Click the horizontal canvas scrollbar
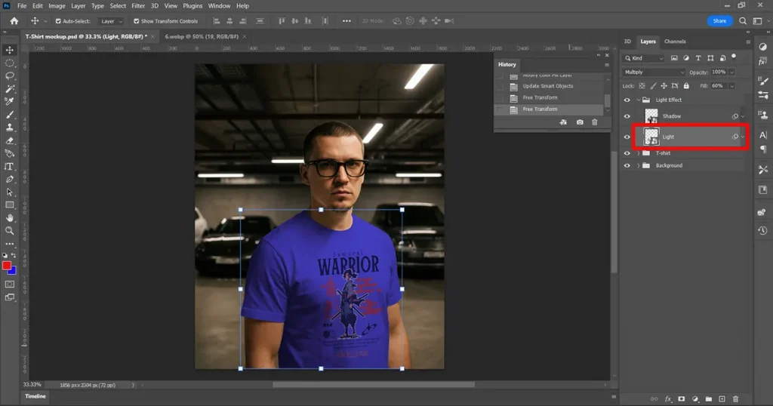Image resolution: width=773 pixels, height=406 pixels. coord(373,385)
